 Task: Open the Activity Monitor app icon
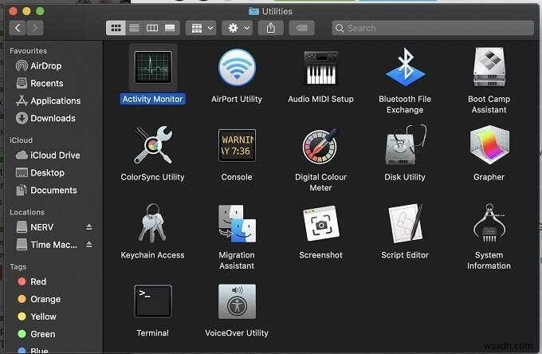[x=153, y=67]
